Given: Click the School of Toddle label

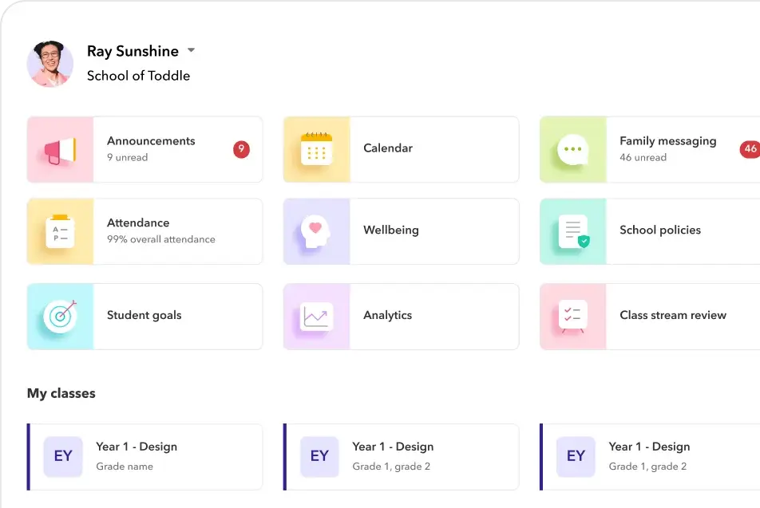Looking at the screenshot, I should tap(138, 76).
